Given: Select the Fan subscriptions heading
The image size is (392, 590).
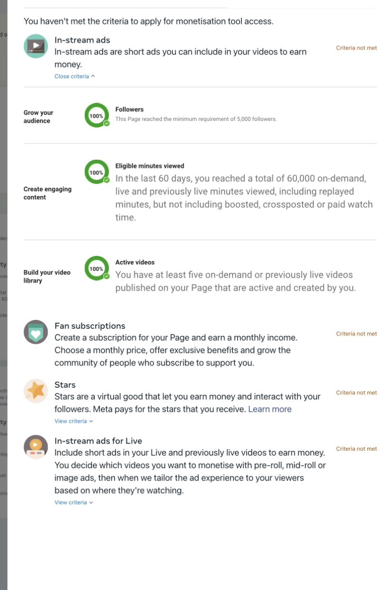Looking at the screenshot, I should (x=90, y=326).
